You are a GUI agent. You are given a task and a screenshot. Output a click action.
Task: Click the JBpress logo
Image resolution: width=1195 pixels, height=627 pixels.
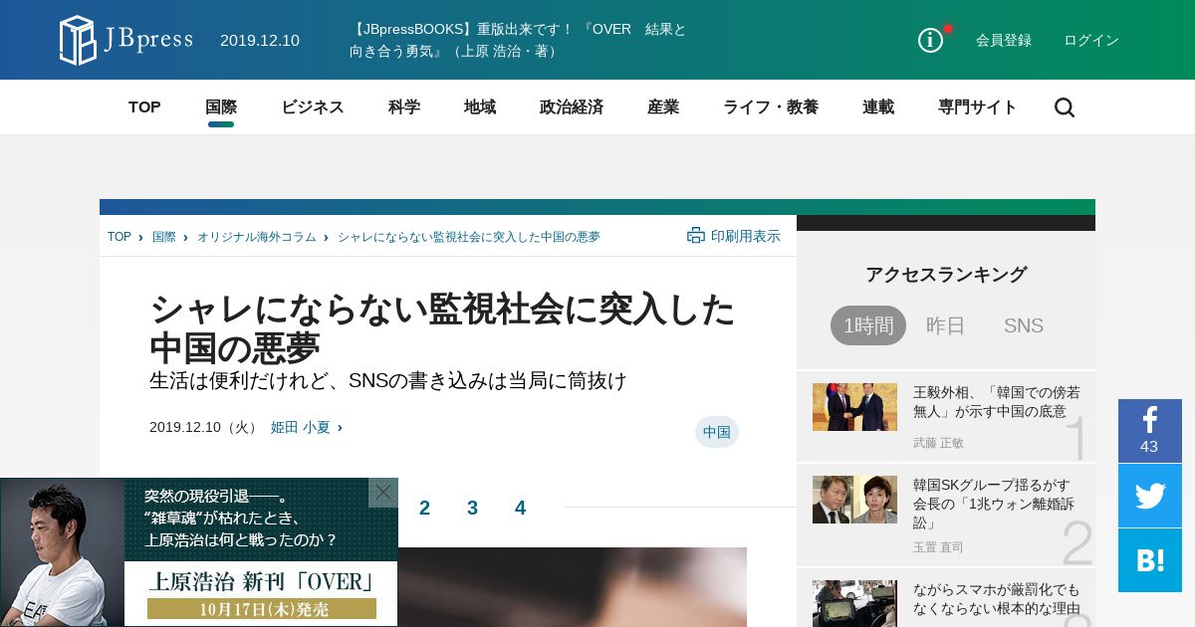tap(125, 40)
